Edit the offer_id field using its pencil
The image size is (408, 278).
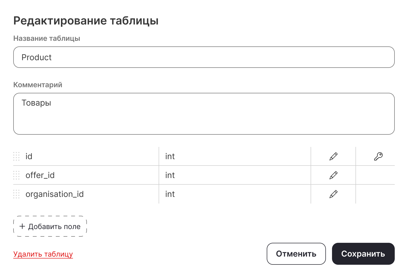(333, 175)
